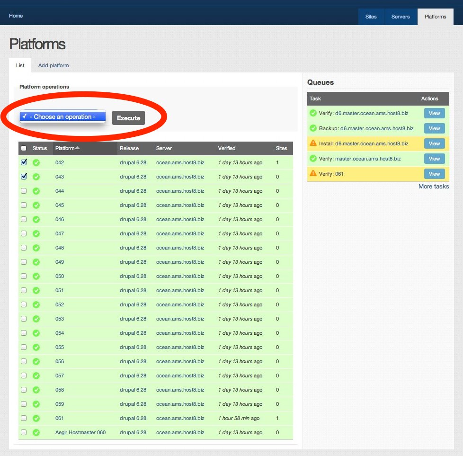Tick the checkbox for platform 050
463x456 pixels.
tap(24, 276)
